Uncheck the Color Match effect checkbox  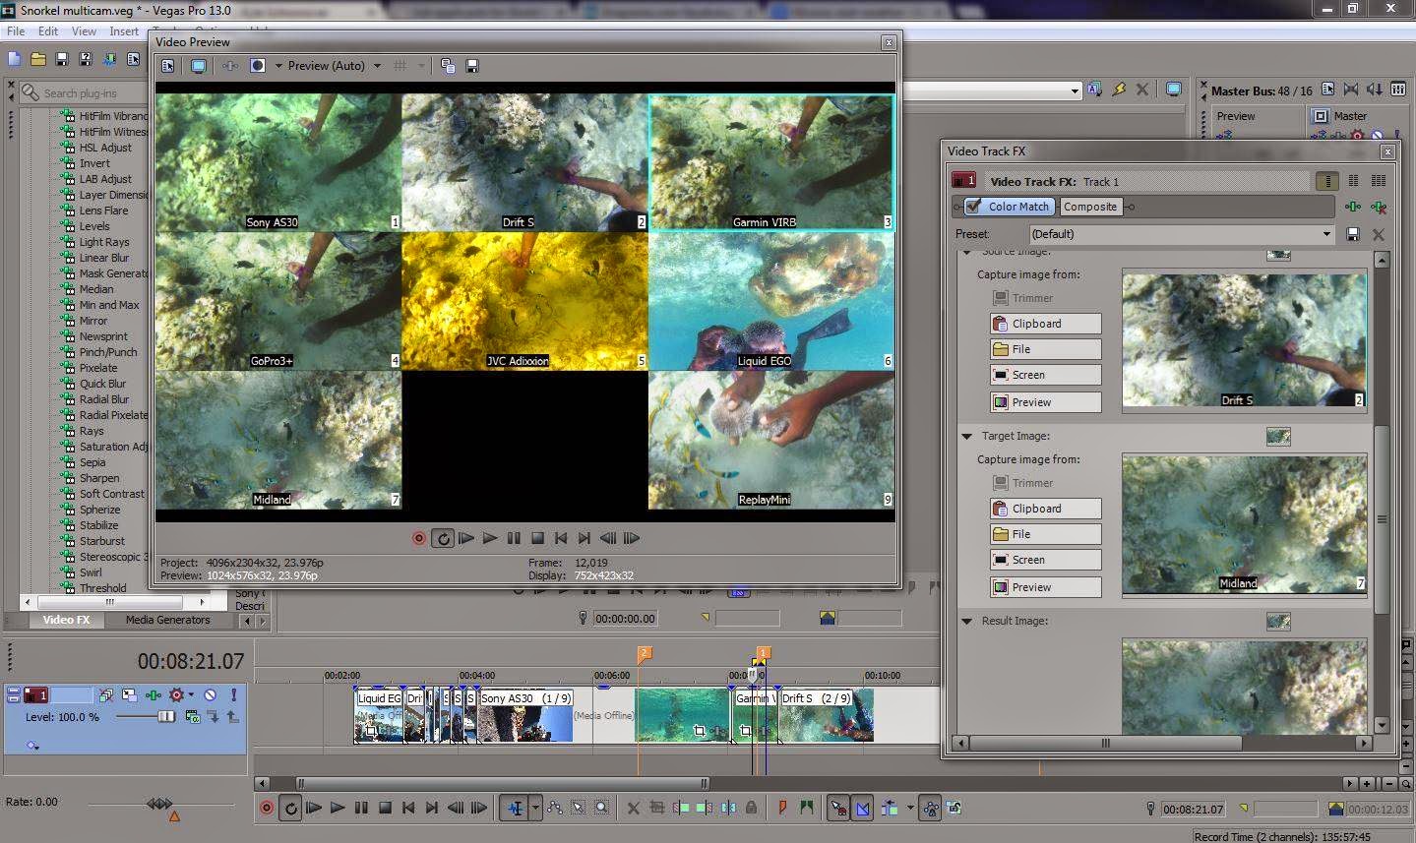tap(973, 207)
